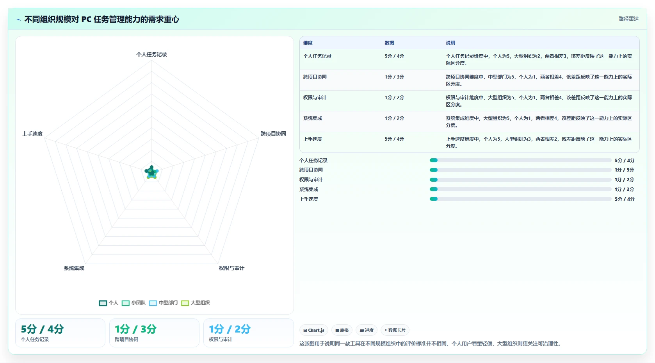Click the radar data cluster at chart center
This screenshot has width=655, height=363.
(151, 172)
